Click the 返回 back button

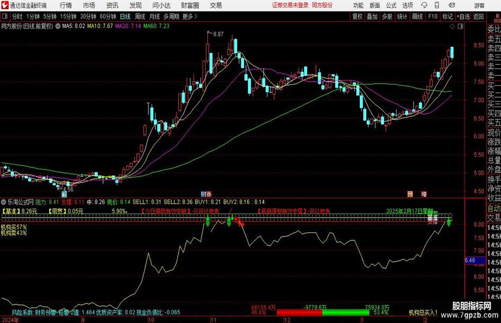478,16
